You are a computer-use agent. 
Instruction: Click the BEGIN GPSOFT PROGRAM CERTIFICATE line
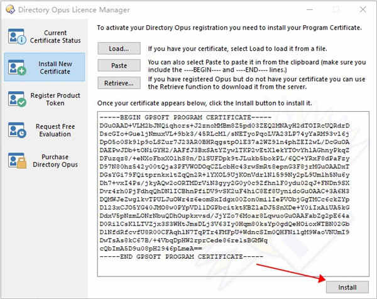[x=185, y=117]
